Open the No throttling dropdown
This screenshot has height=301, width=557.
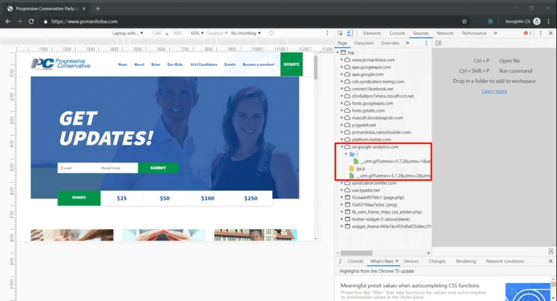tap(245, 33)
